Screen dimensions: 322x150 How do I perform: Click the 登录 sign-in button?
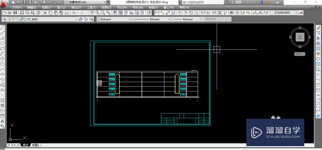coord(239,2)
